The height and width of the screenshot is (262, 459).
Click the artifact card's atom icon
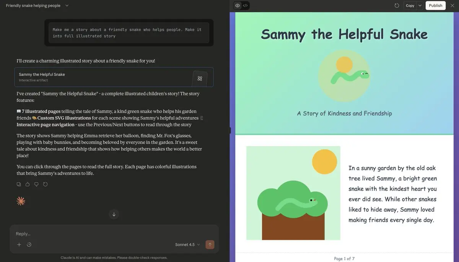tap(200, 78)
